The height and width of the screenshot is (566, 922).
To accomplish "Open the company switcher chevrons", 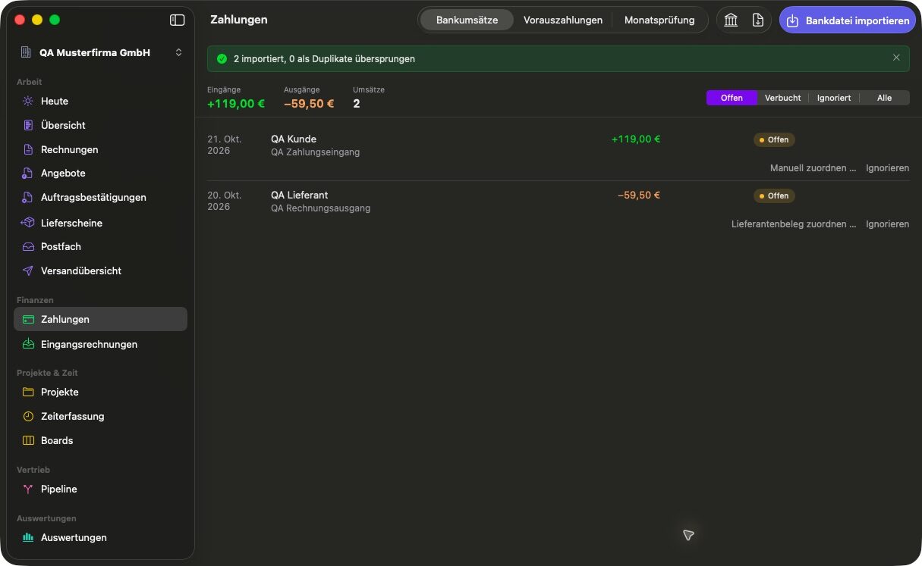I will 178,53.
